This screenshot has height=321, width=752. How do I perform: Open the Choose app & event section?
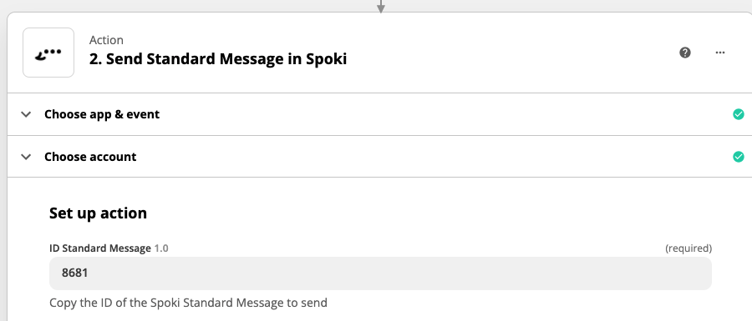click(379, 114)
